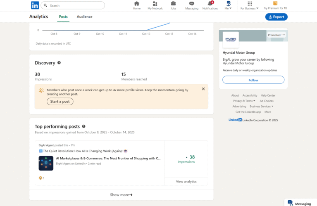
Task: Expand Business Services footer dropdown
Action: point(261,106)
